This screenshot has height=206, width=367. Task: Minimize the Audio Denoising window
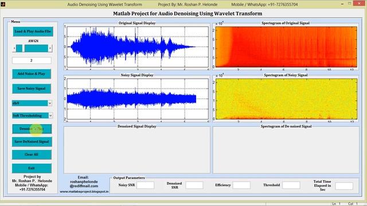(342, 4)
